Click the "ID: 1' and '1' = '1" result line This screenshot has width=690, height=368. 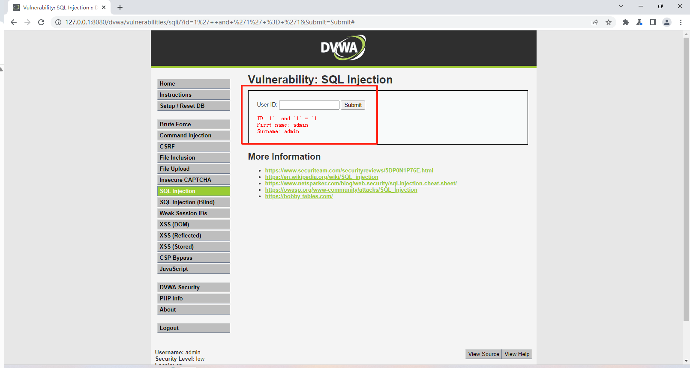pyautogui.click(x=287, y=119)
